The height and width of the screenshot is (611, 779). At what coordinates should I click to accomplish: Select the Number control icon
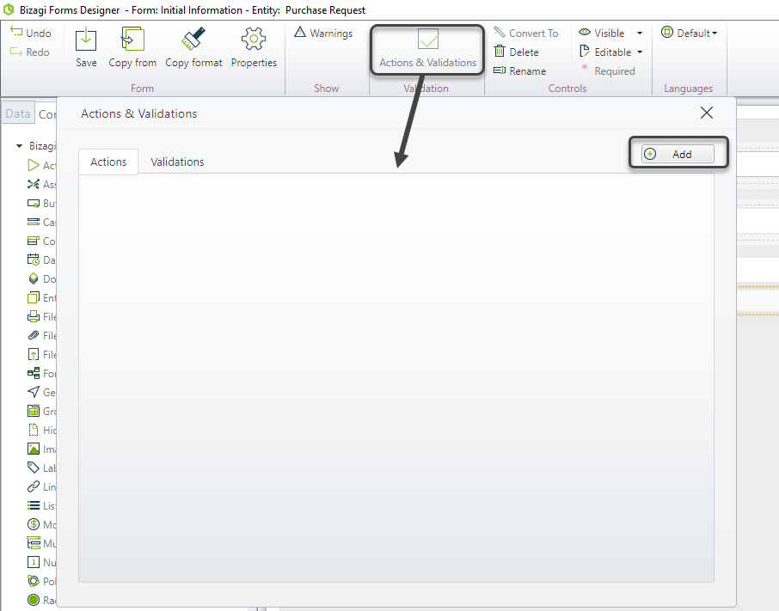tap(34, 562)
